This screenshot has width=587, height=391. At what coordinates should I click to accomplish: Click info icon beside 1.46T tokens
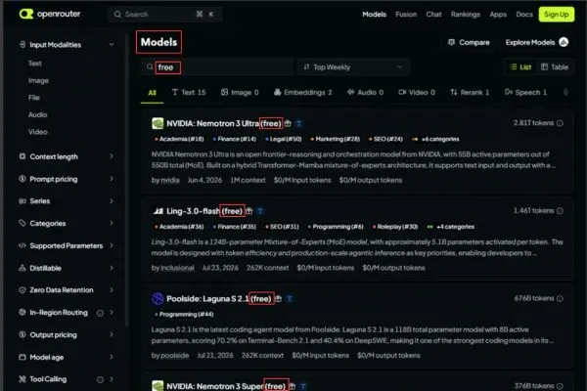click(560, 211)
